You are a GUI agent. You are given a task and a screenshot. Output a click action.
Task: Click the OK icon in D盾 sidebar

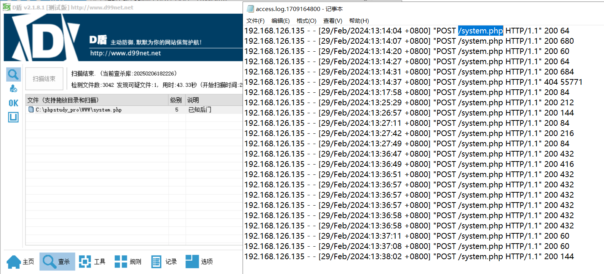coord(13,103)
